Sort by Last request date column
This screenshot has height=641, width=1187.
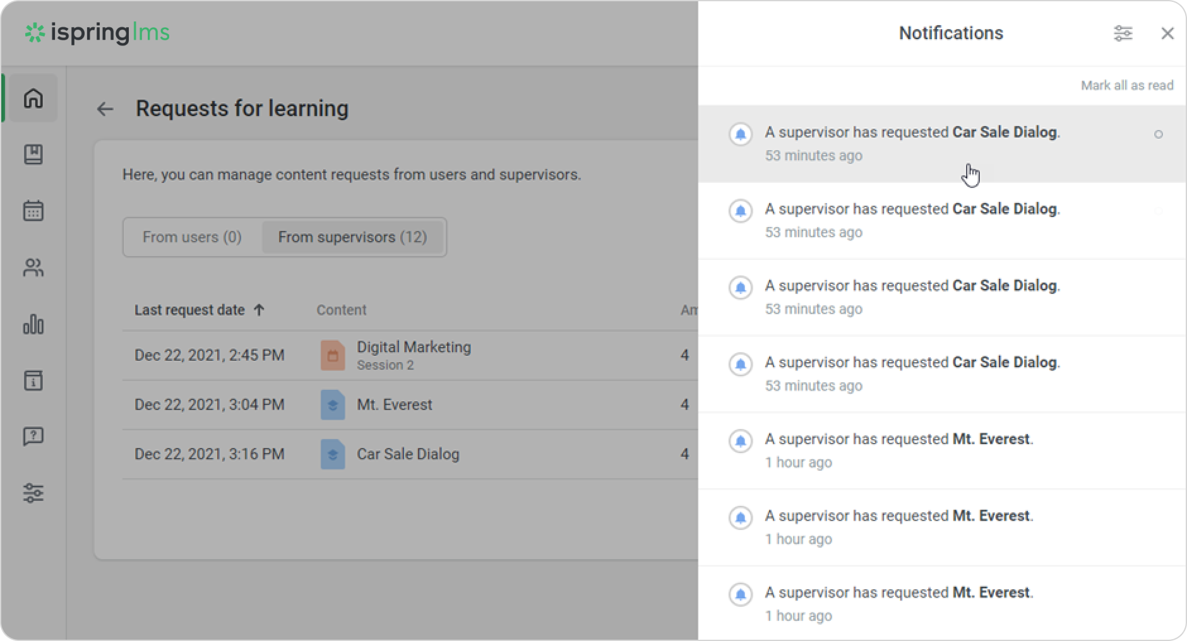(189, 310)
